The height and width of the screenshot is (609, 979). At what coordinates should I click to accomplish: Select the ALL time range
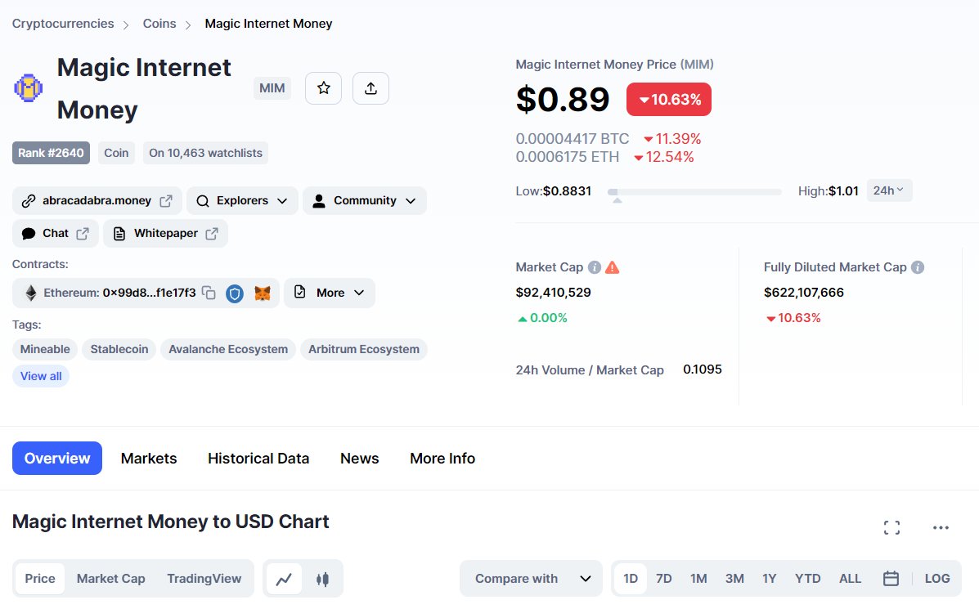pos(851,579)
